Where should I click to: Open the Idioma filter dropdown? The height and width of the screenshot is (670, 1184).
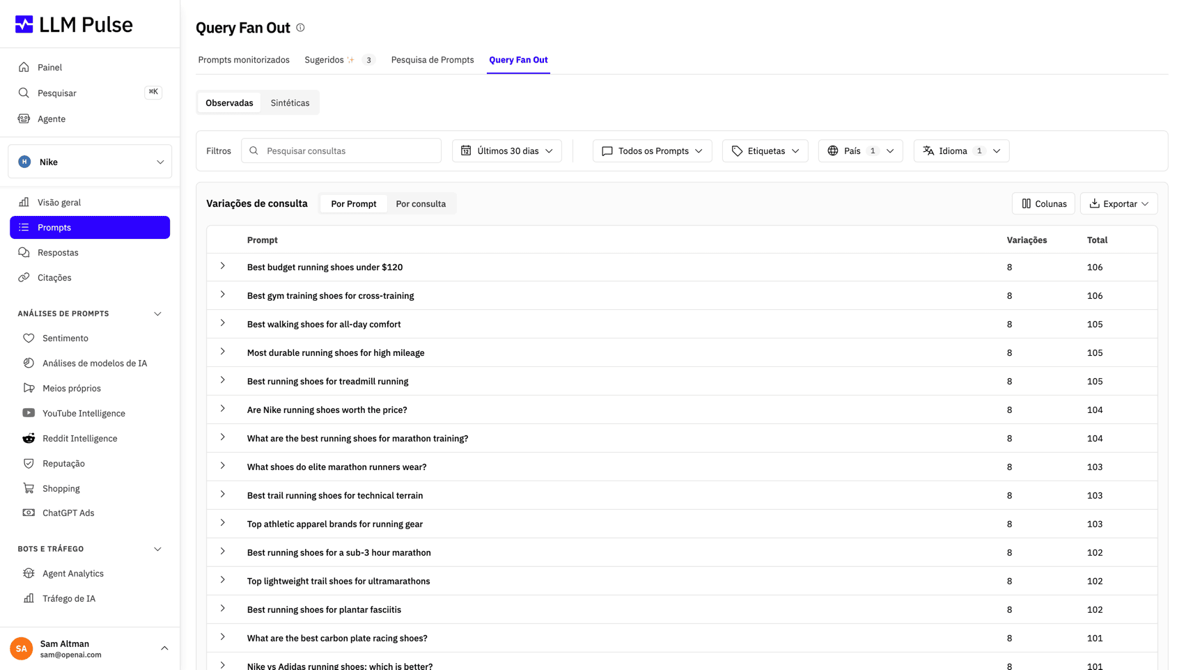(961, 151)
